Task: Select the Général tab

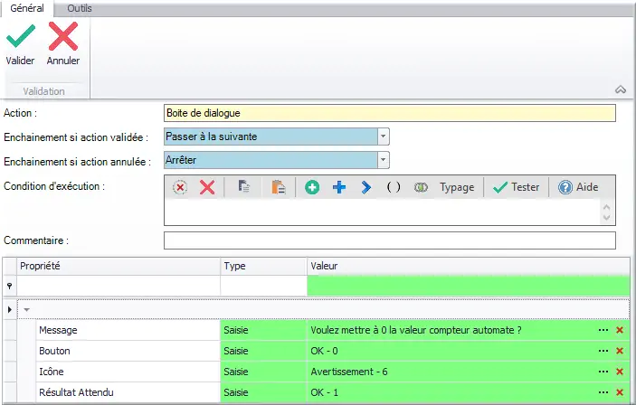Action: [x=27, y=8]
